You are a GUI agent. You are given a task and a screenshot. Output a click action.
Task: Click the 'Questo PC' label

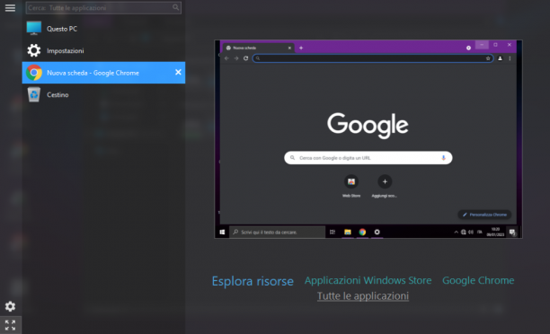point(62,29)
